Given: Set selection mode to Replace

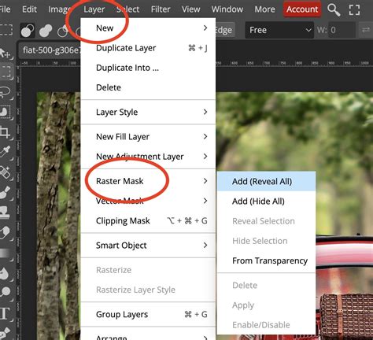Looking at the screenshot, I should [28, 30].
